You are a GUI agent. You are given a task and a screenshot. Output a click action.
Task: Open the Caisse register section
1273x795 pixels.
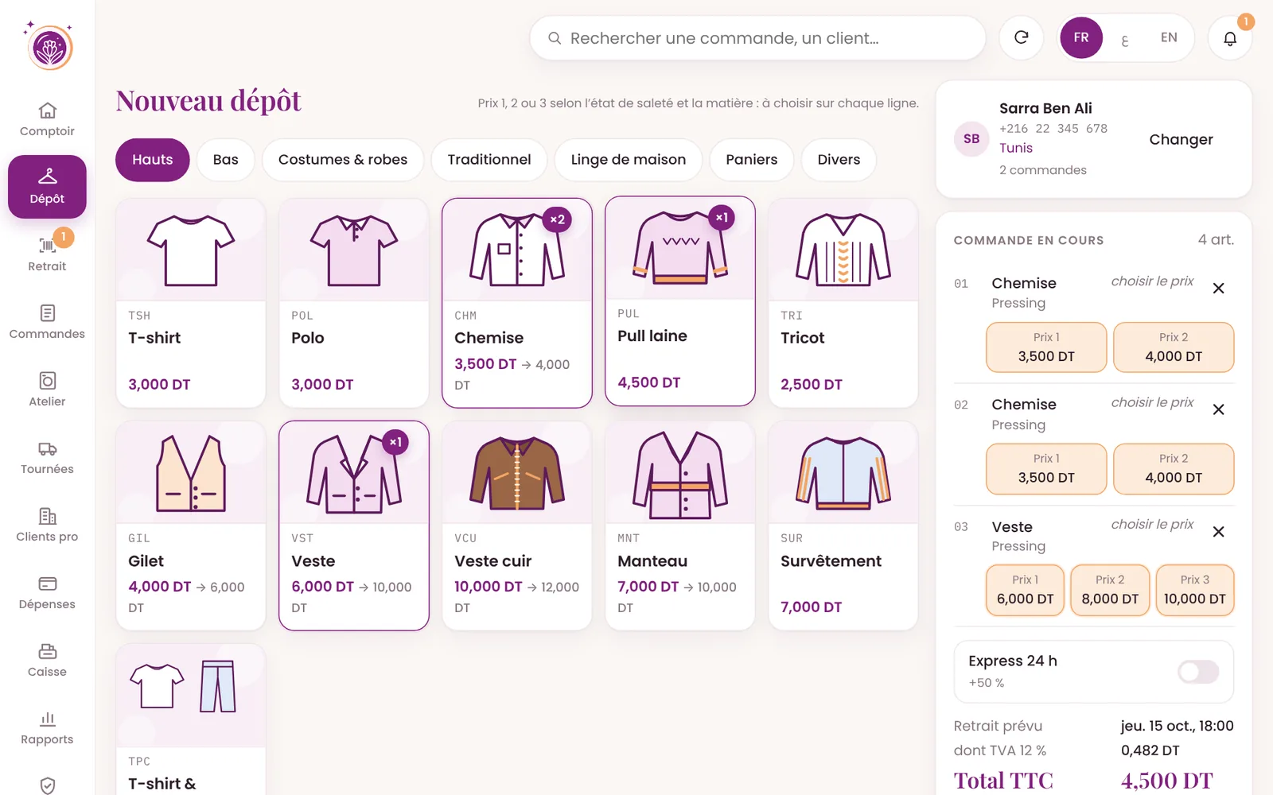pyautogui.click(x=47, y=660)
